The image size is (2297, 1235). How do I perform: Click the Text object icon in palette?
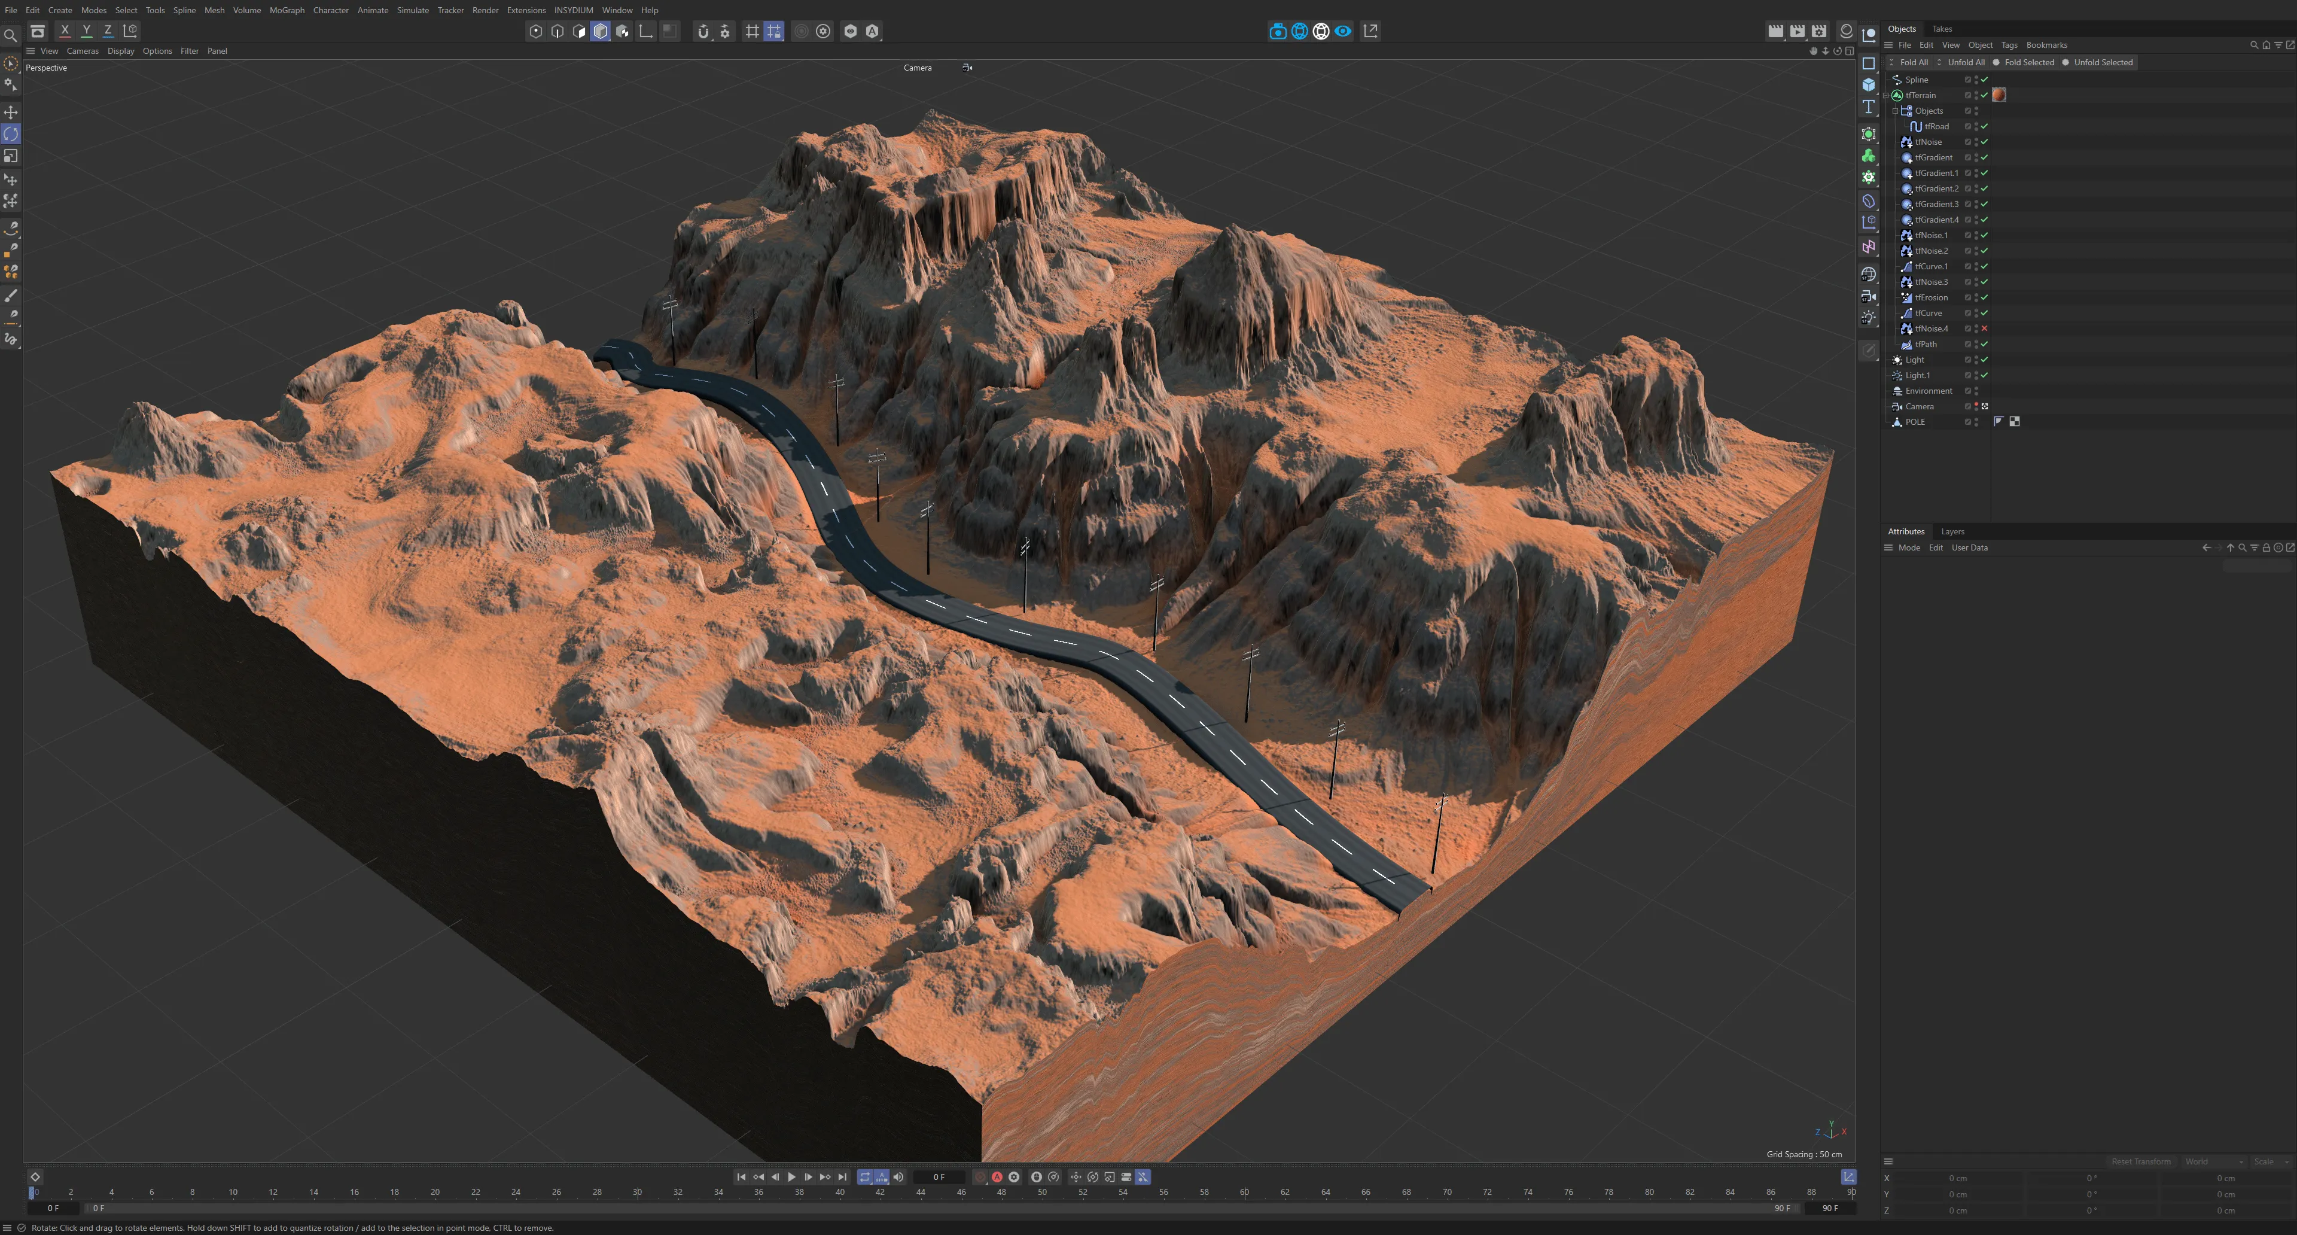click(x=1868, y=107)
